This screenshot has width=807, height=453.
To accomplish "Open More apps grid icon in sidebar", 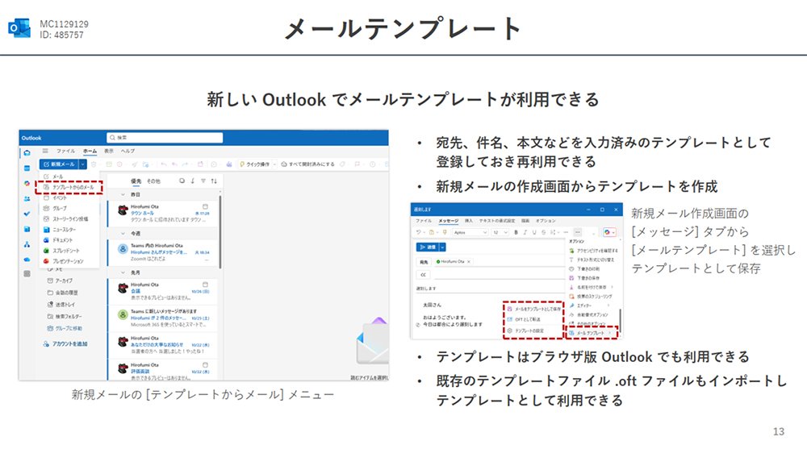I will tap(27, 273).
